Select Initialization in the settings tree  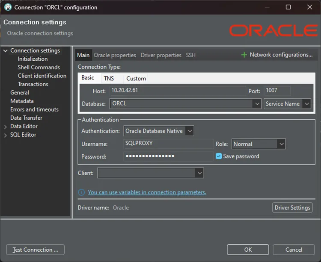pyautogui.click(x=33, y=59)
